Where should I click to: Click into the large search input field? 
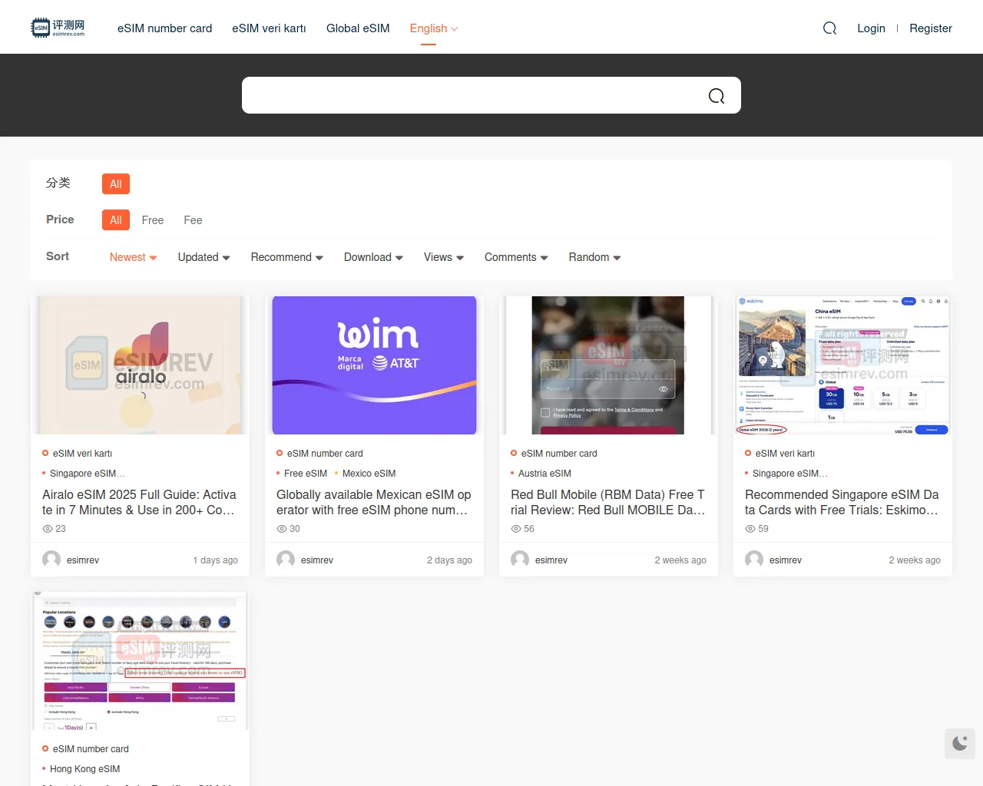coord(468,95)
